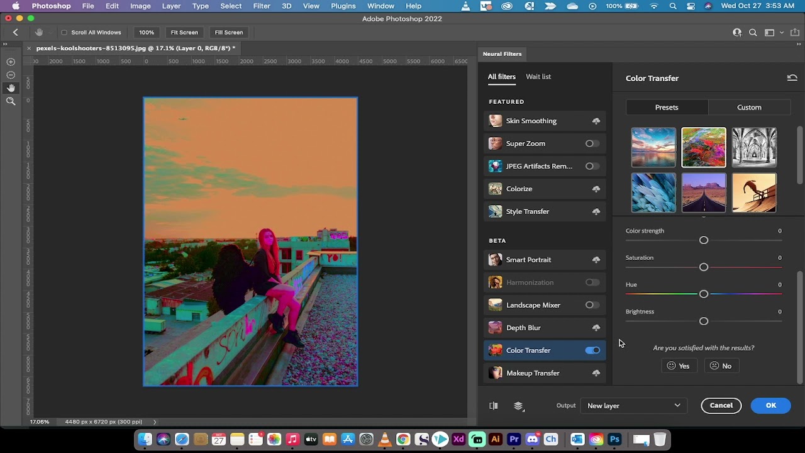The height and width of the screenshot is (453, 805).
Task: Close the pexels-koolshooters document tab
Action: 29,48
